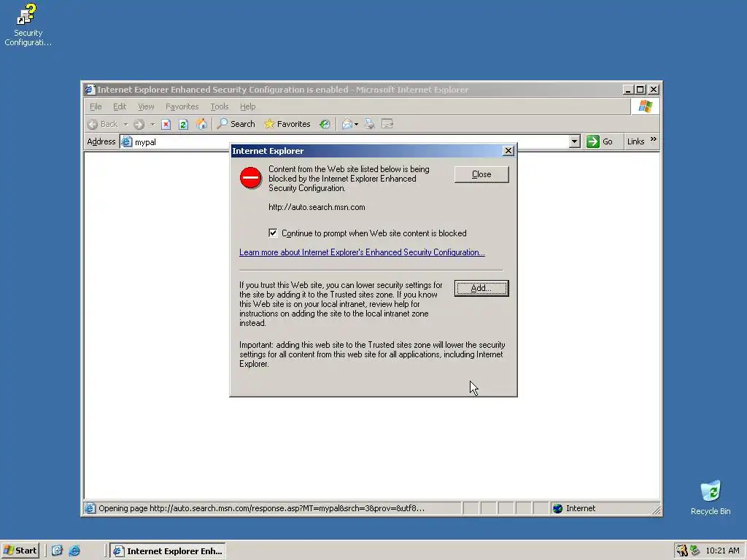Click the Forward arrow icon
The height and width of the screenshot is (560, 747).
[x=139, y=124]
